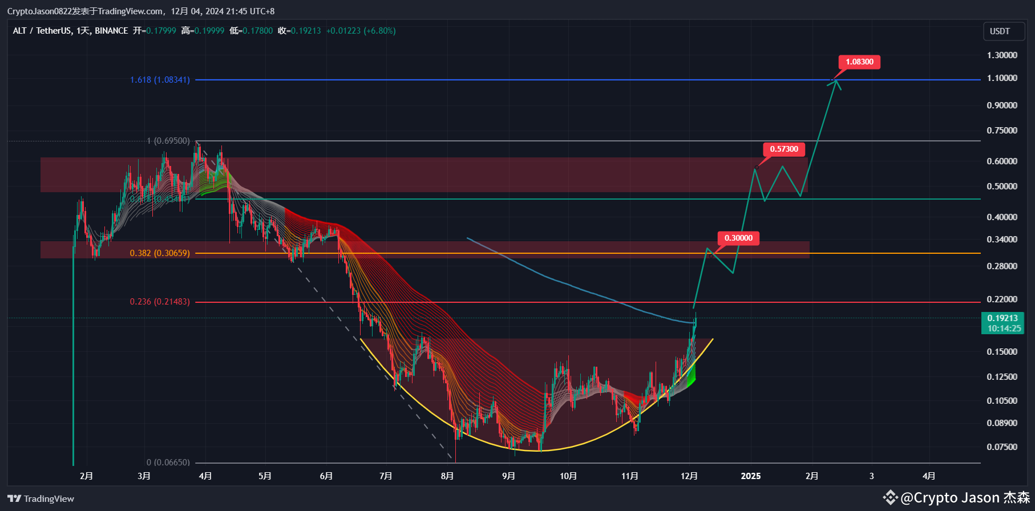Click the 0.08900 price axis label
This screenshot has height=511, width=1035.
point(1002,423)
